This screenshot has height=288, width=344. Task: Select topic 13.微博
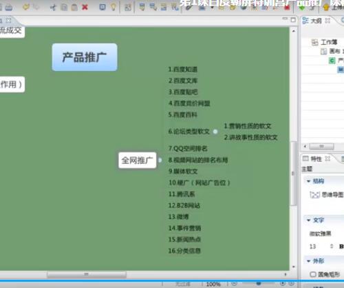click(x=178, y=217)
